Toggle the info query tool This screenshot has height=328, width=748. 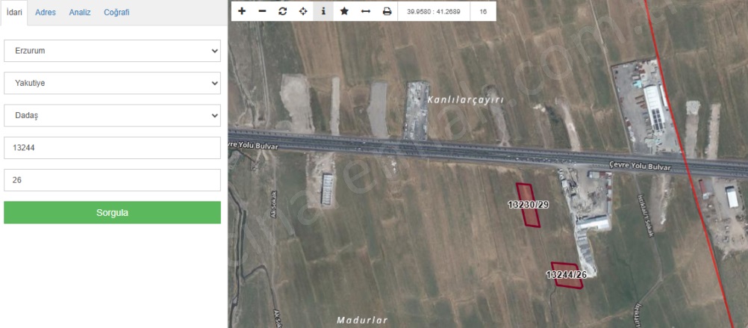[323, 11]
